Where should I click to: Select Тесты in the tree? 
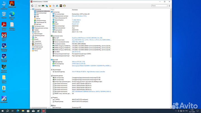(x=36, y=51)
